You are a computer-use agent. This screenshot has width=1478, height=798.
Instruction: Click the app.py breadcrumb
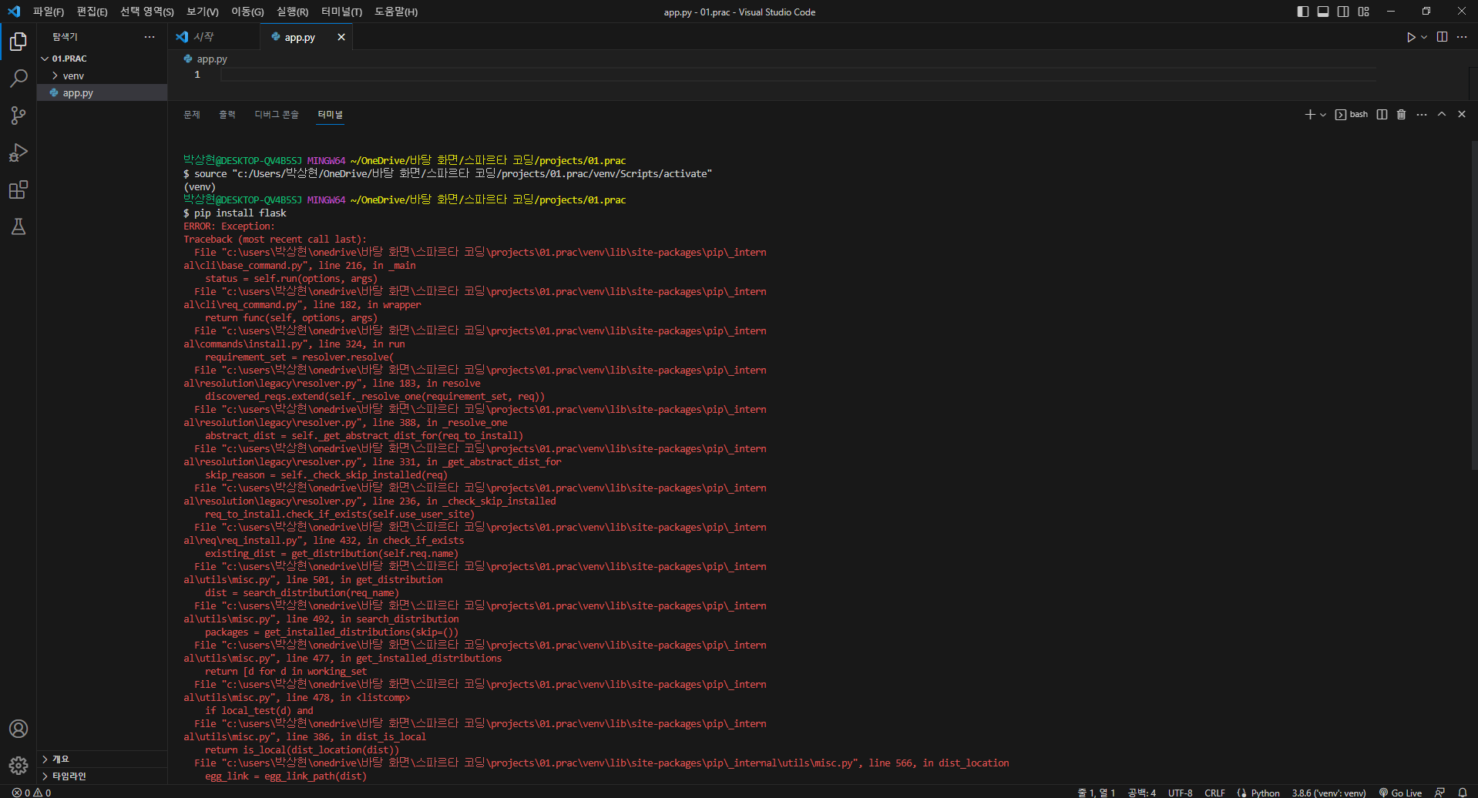206,59
